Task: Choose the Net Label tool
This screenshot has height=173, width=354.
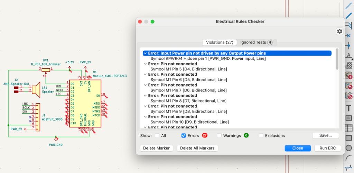Action: (x=349, y=55)
